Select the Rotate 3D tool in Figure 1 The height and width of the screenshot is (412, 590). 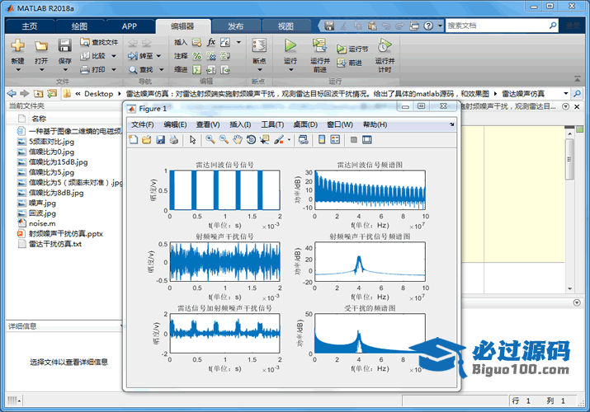point(251,140)
